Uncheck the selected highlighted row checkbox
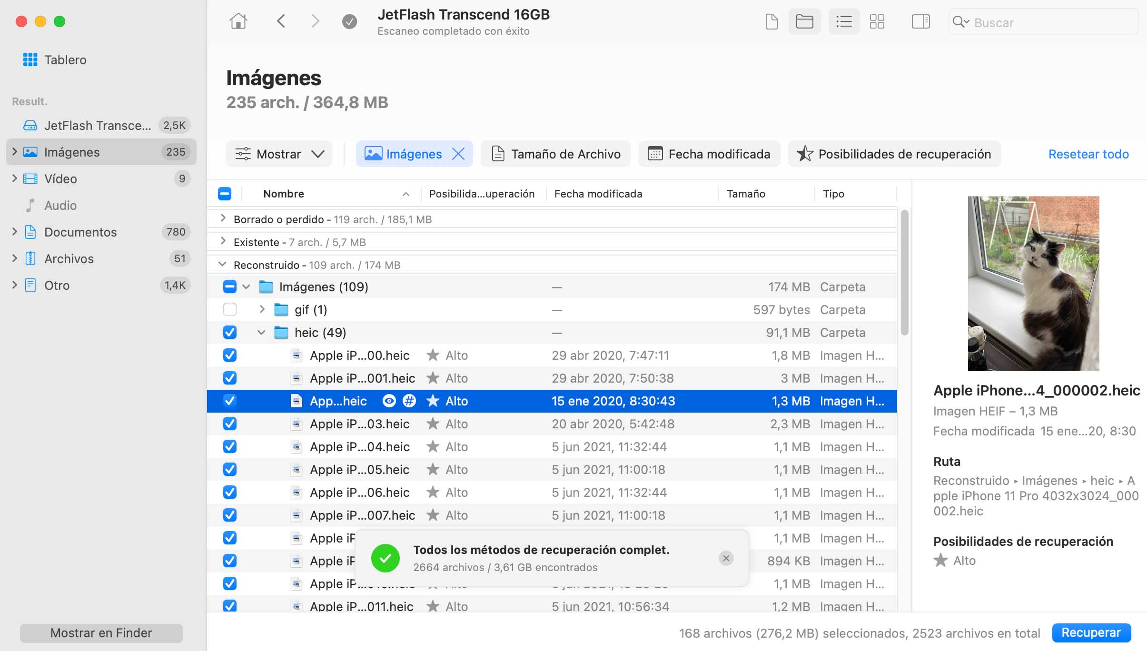Screen dimensions: 1147x651 pos(230,401)
